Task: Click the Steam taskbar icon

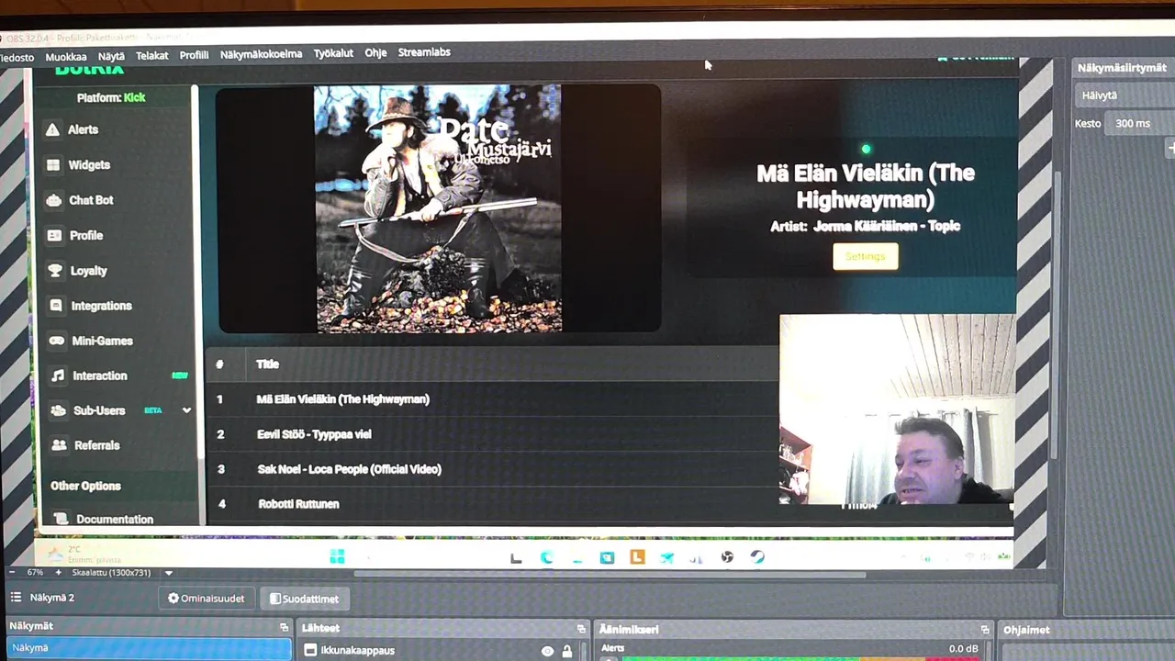Action: [x=757, y=557]
